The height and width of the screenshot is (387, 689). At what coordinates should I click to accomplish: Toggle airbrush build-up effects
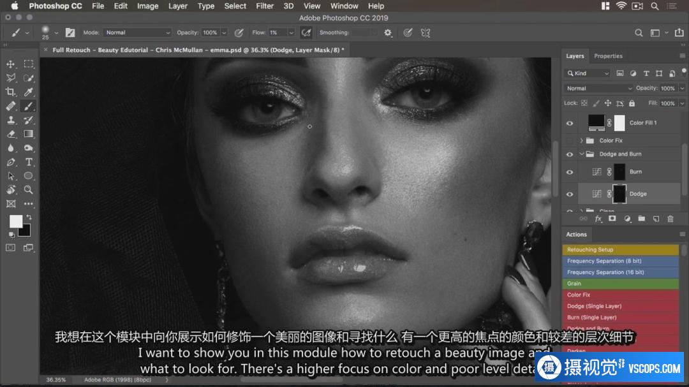point(306,33)
